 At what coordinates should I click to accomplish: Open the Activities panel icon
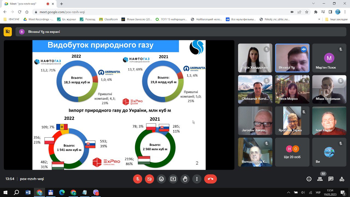click(342, 179)
